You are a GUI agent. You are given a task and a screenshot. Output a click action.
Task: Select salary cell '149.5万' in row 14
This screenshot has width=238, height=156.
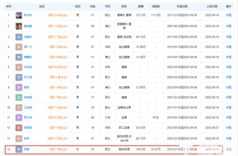point(141,149)
